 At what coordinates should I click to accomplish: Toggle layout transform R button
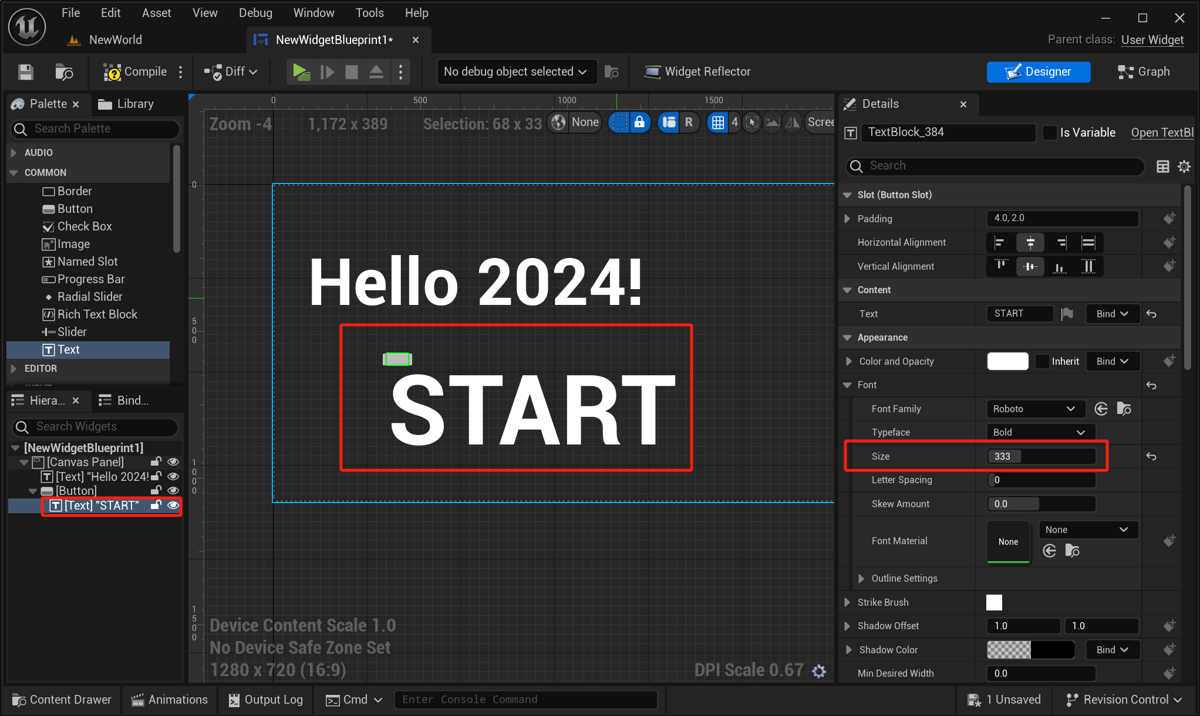click(689, 122)
